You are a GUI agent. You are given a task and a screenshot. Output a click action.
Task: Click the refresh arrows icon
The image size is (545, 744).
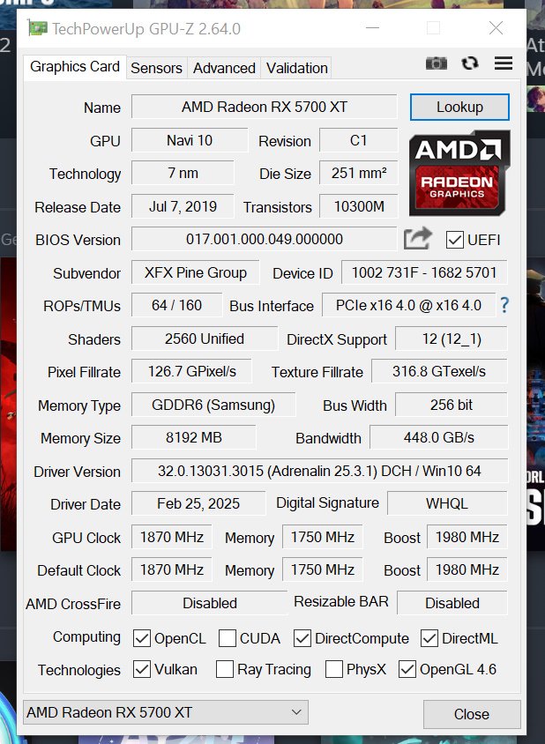(x=470, y=63)
